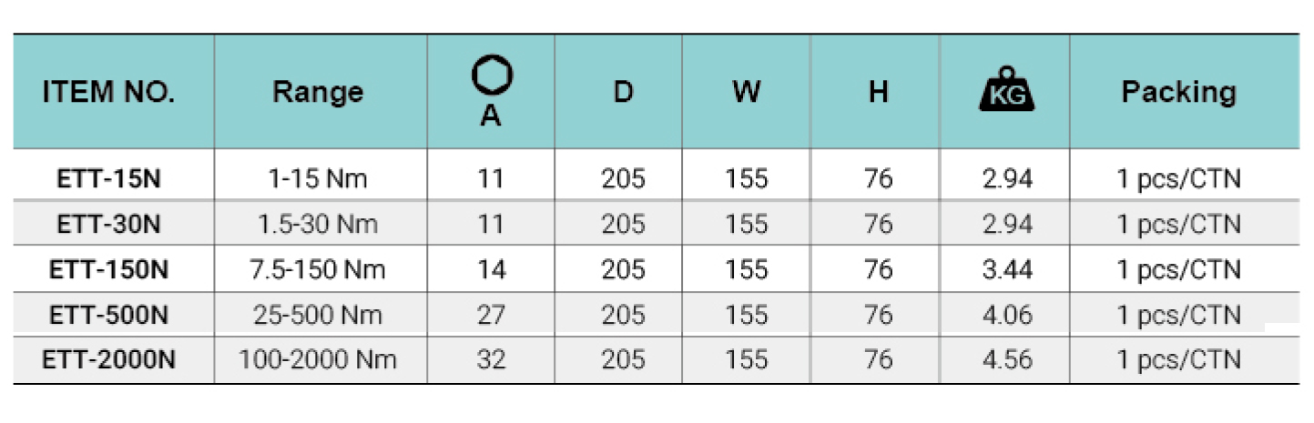This screenshot has width=1314, height=423.
Task: Select item ETT-500N
Action: (109, 315)
